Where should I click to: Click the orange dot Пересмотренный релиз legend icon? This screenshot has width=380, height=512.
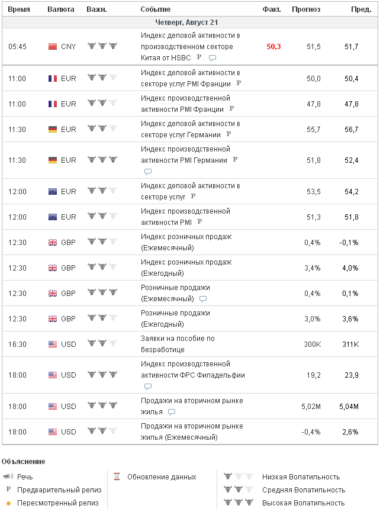pos(8,504)
